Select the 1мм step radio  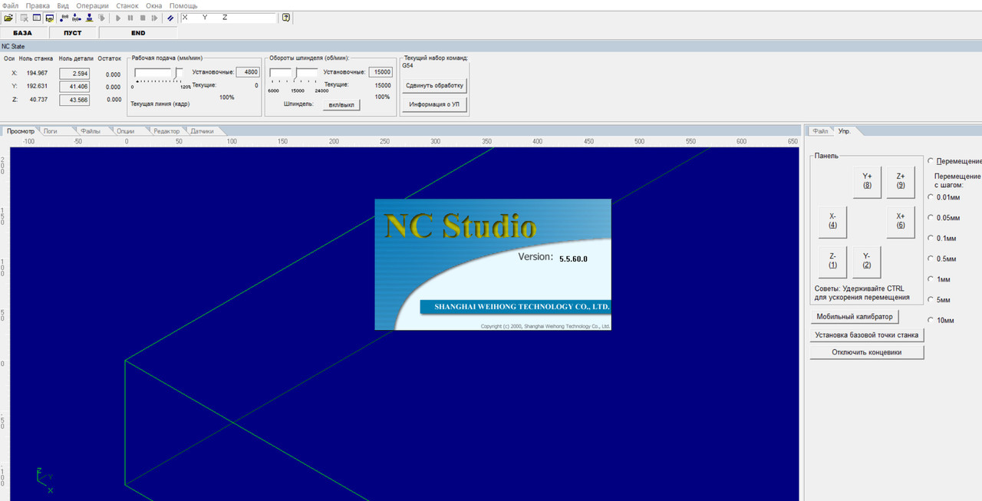click(931, 279)
